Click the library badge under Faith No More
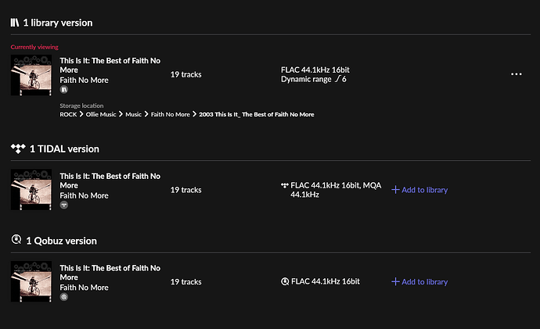This screenshot has width=540, height=329. (x=63, y=90)
